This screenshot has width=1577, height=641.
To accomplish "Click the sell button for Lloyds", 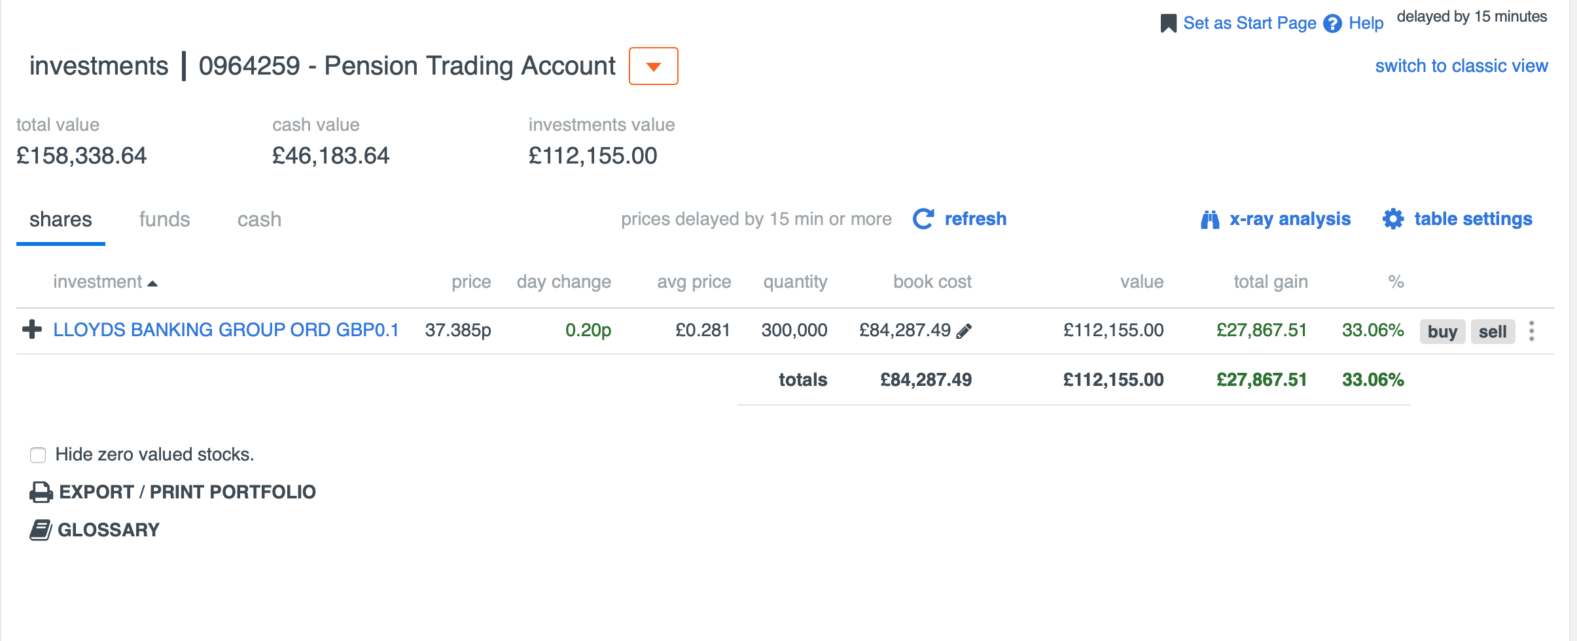I will pos(1493,332).
